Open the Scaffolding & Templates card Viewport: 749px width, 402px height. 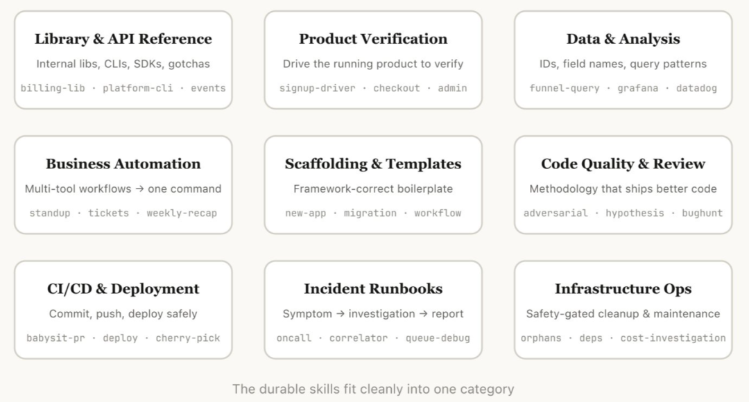click(373, 185)
